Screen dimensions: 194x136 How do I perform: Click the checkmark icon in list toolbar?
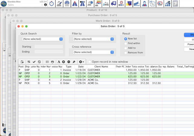point(34,62)
